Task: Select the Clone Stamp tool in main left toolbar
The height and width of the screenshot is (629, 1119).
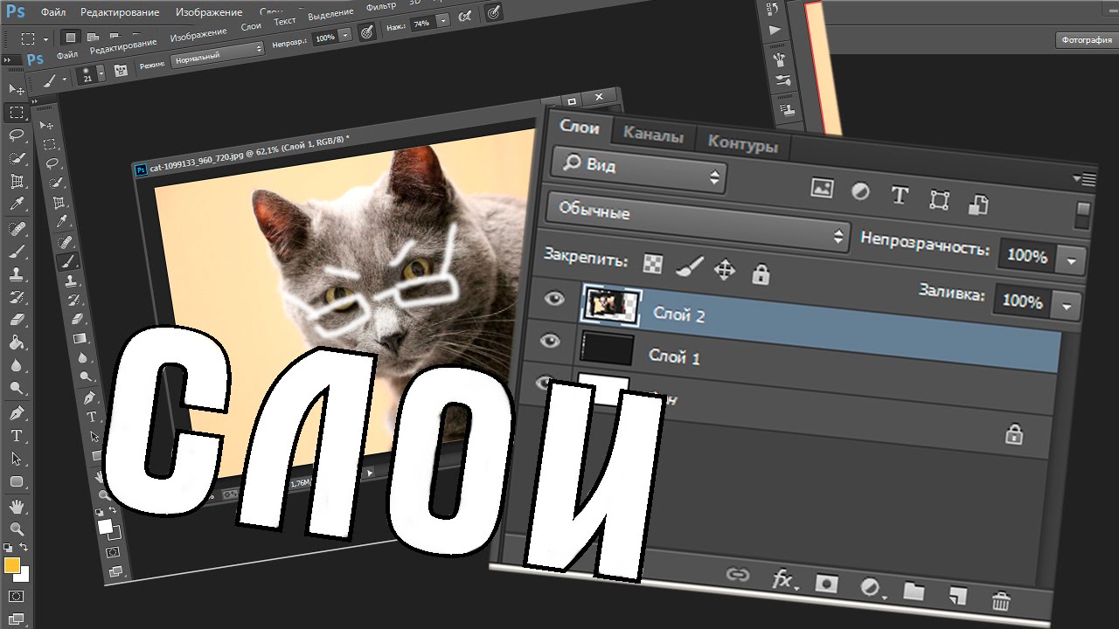Action: coord(16,274)
